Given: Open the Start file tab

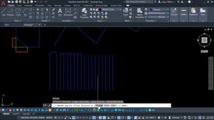Looking at the screenshot, I should point(7,25).
